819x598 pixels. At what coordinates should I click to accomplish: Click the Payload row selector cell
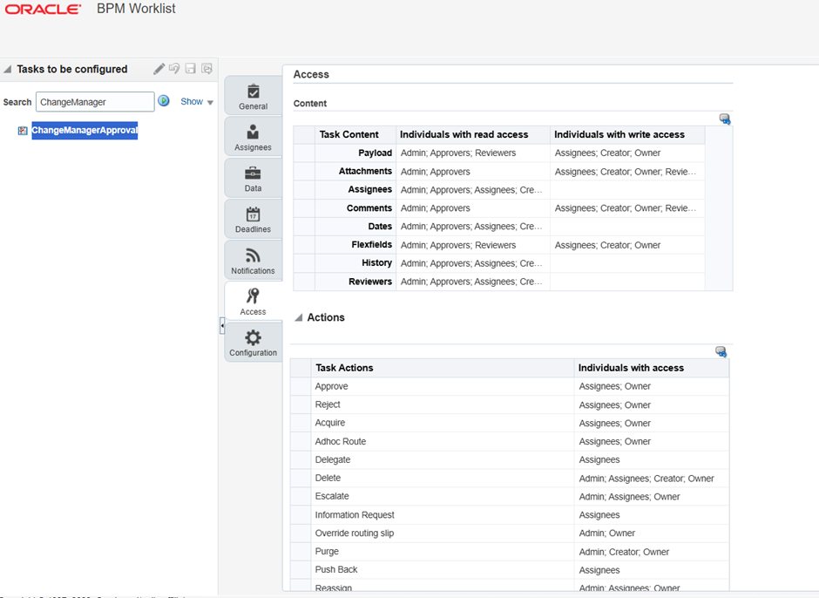point(304,153)
